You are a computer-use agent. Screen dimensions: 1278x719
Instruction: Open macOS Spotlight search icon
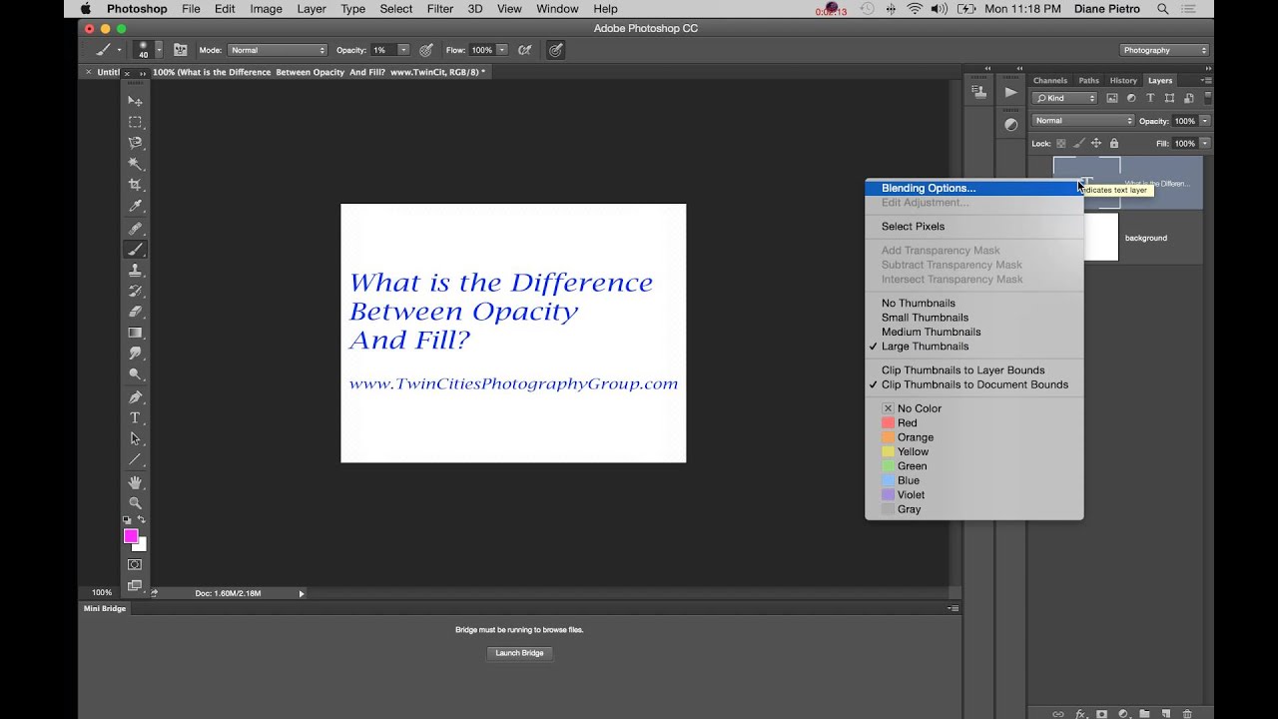pos(1163,9)
